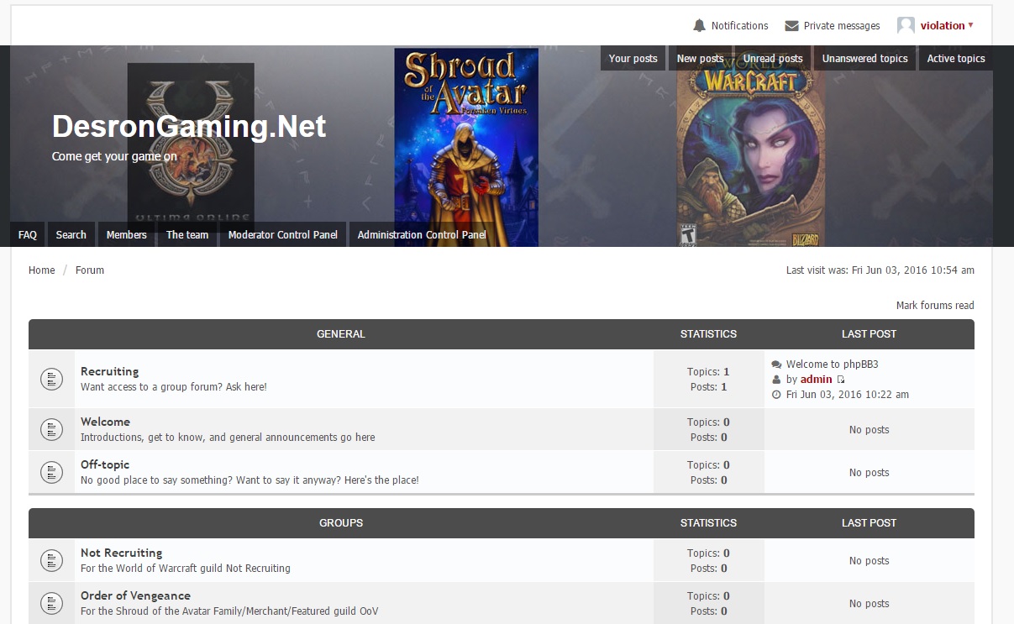Click the Order of Vengeance forum icon
This screenshot has width=1014, height=624.
click(52, 603)
